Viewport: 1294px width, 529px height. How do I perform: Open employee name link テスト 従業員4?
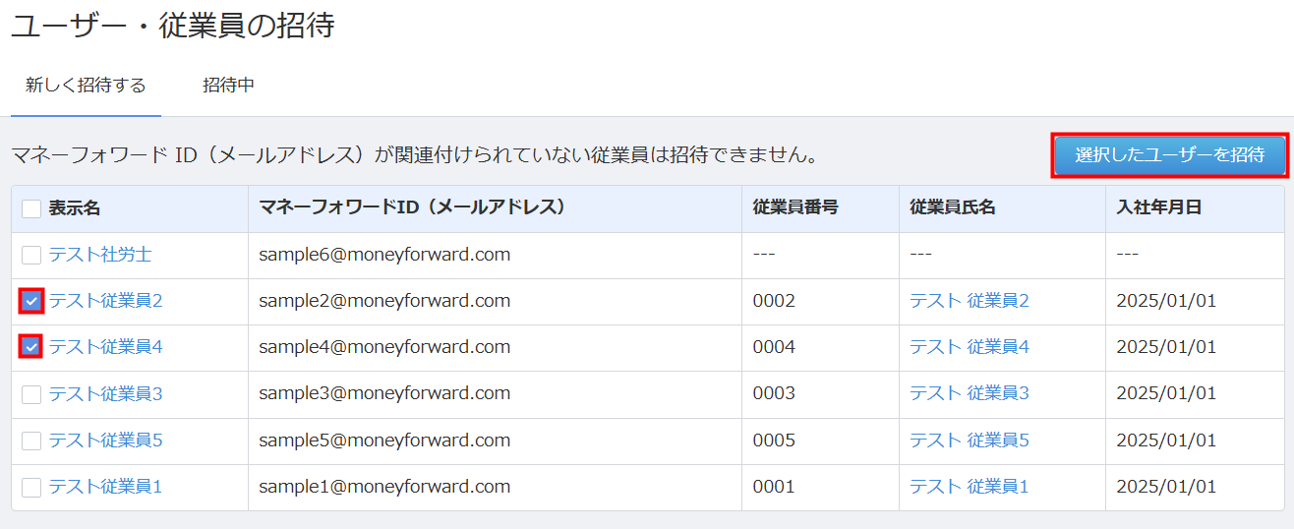click(x=969, y=347)
